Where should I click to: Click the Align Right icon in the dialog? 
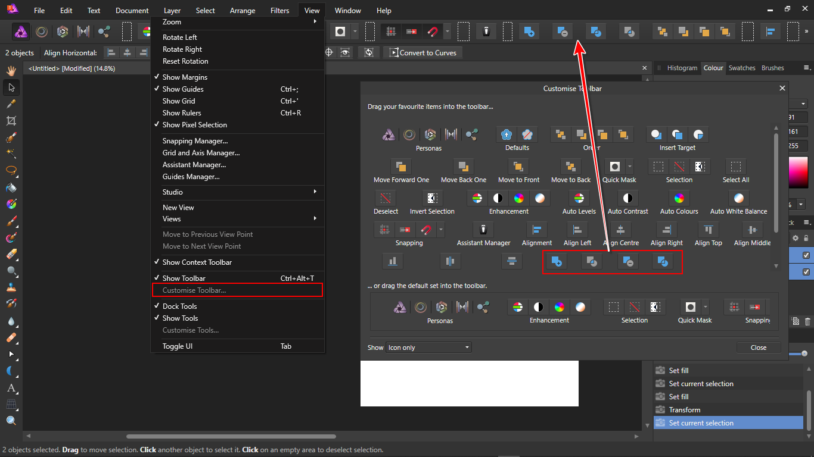coord(666,230)
